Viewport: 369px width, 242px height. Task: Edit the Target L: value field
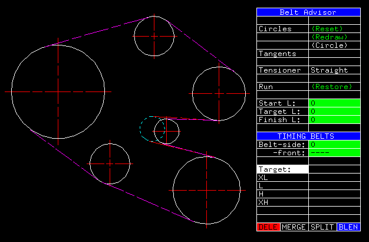coord(334,112)
